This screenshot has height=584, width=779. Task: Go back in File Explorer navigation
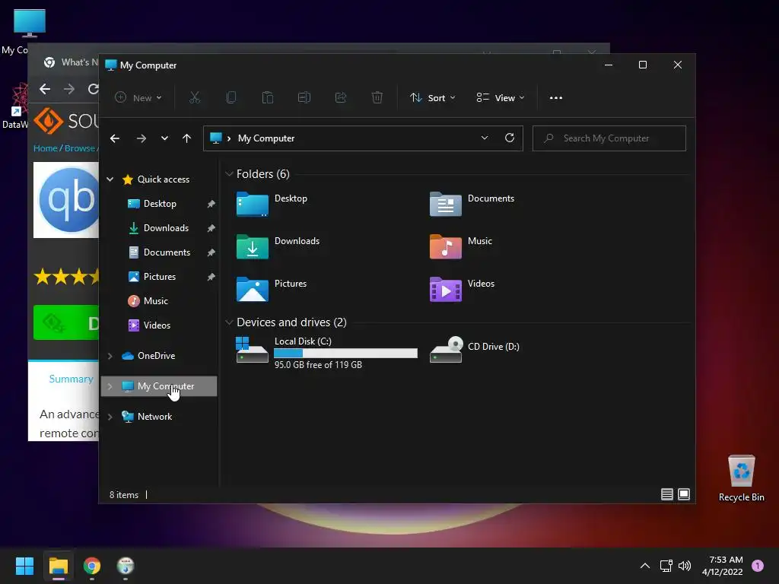tap(115, 138)
